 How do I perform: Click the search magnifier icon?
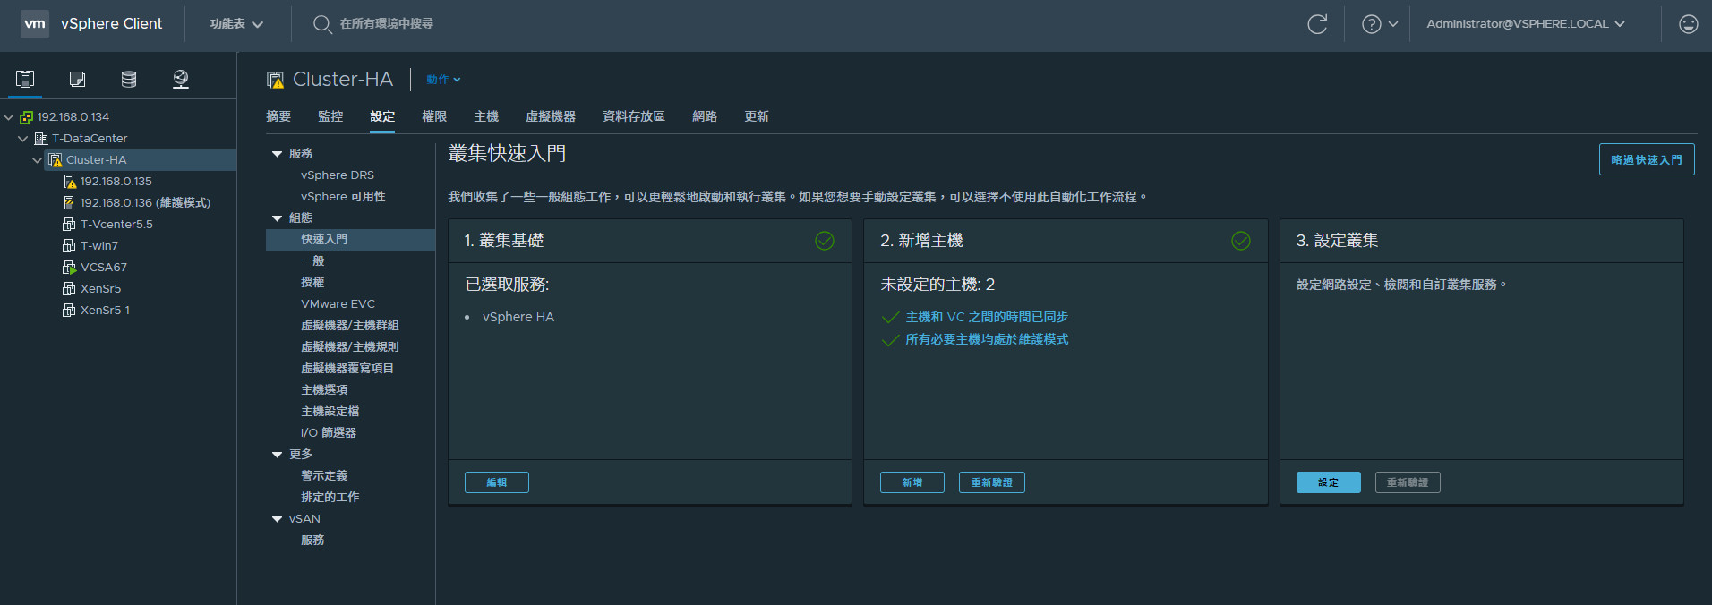click(x=322, y=24)
